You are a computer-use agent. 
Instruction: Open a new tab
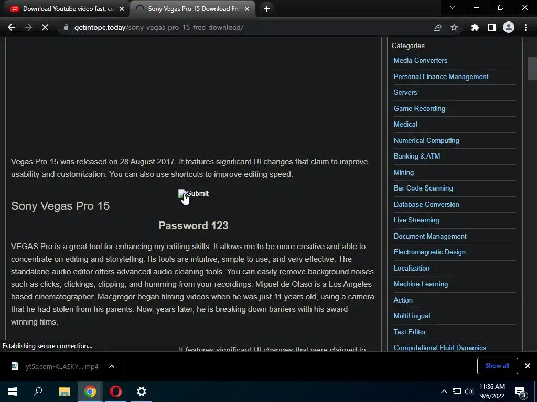[x=267, y=9]
